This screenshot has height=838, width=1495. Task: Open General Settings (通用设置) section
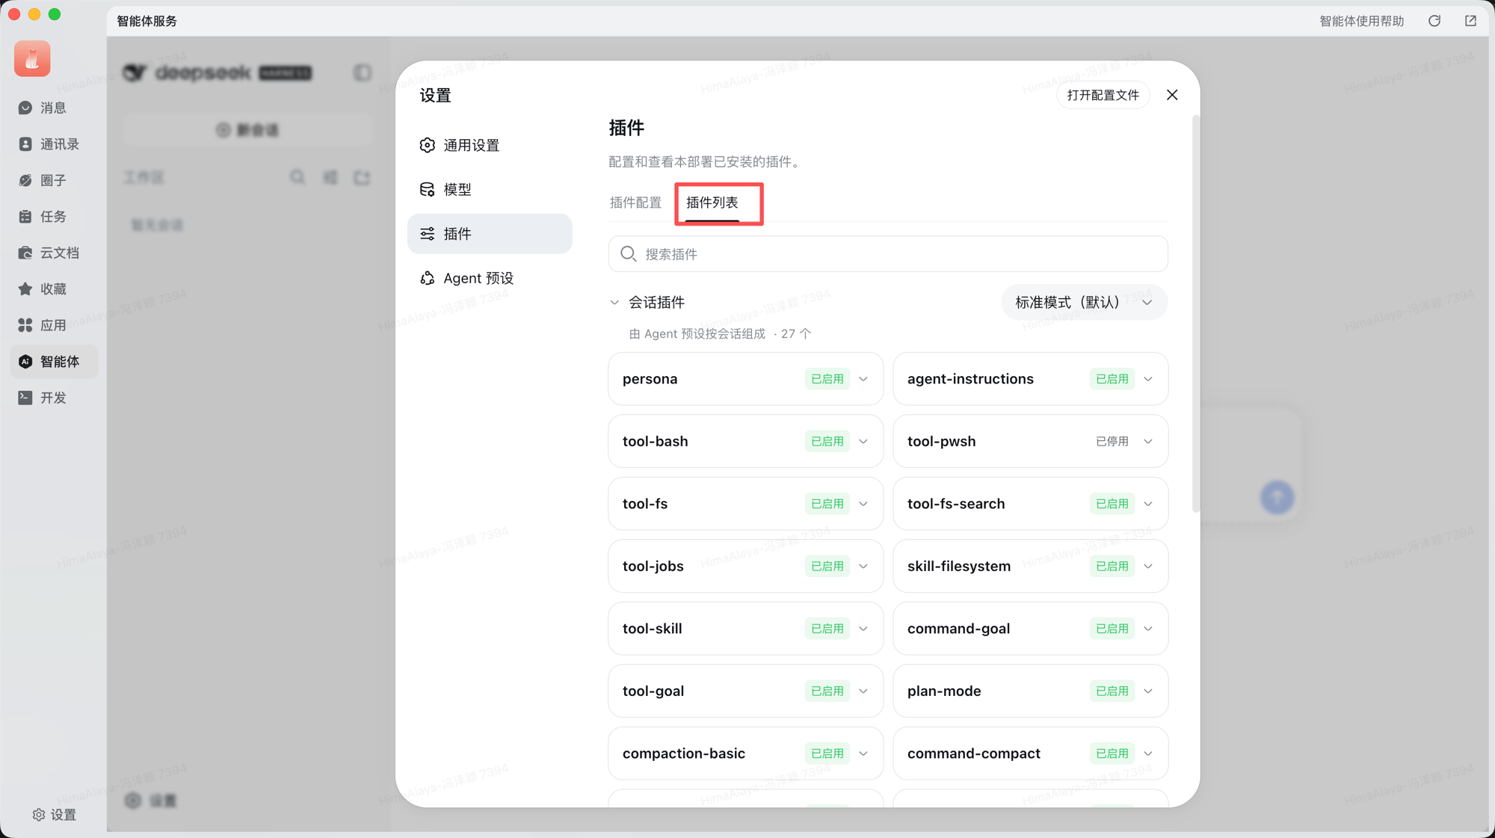[x=490, y=145]
